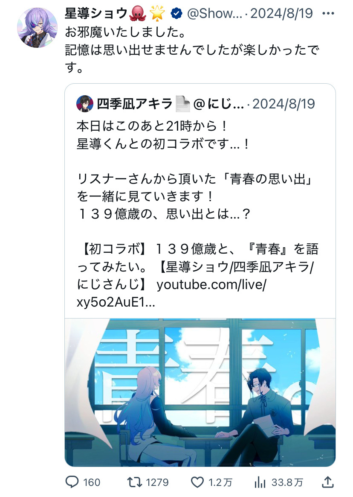The width and height of the screenshot is (353, 497).
Task: Open the reply icon with 160 comments
Action: [72, 482]
